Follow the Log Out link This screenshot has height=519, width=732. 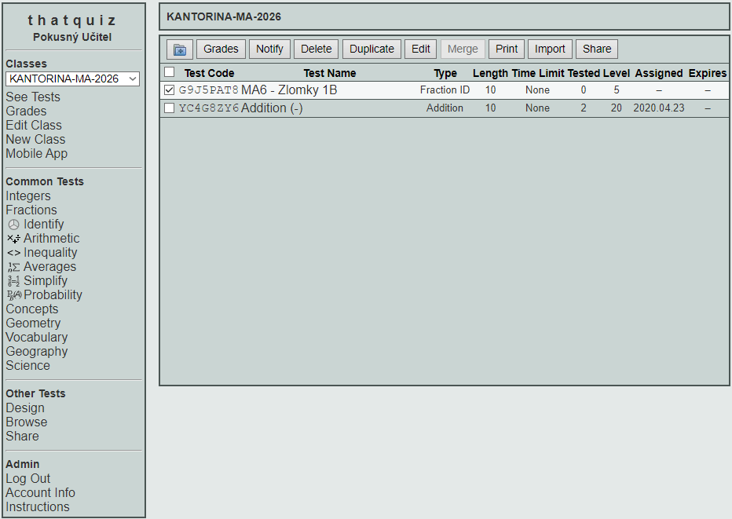tap(28, 479)
